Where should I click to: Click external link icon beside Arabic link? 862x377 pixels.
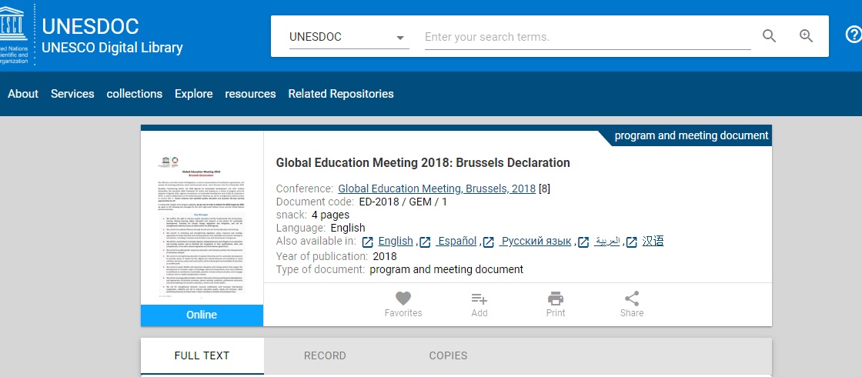(583, 242)
